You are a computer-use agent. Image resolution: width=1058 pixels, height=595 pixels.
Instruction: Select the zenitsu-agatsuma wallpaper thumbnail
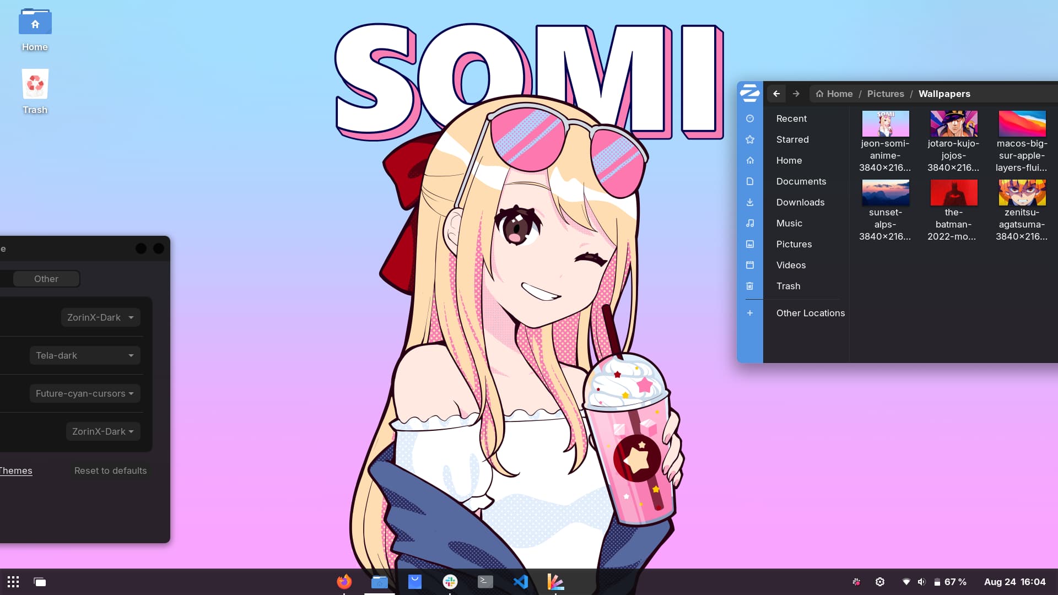[x=1022, y=192]
